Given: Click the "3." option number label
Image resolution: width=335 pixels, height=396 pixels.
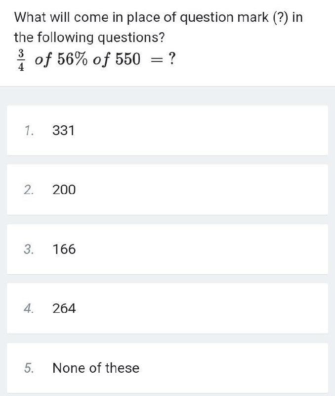Looking at the screenshot, I should click(x=29, y=249).
